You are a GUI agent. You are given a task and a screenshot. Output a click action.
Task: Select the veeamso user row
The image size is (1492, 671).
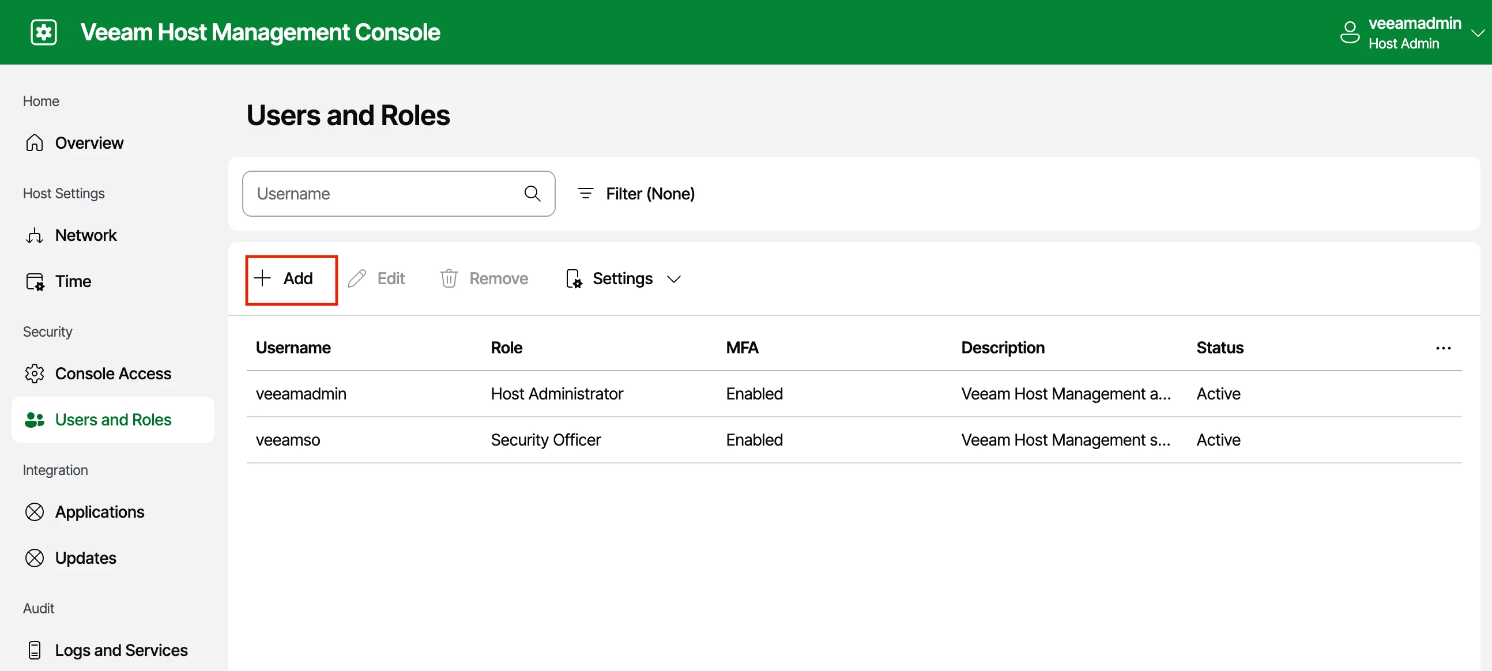[854, 440]
